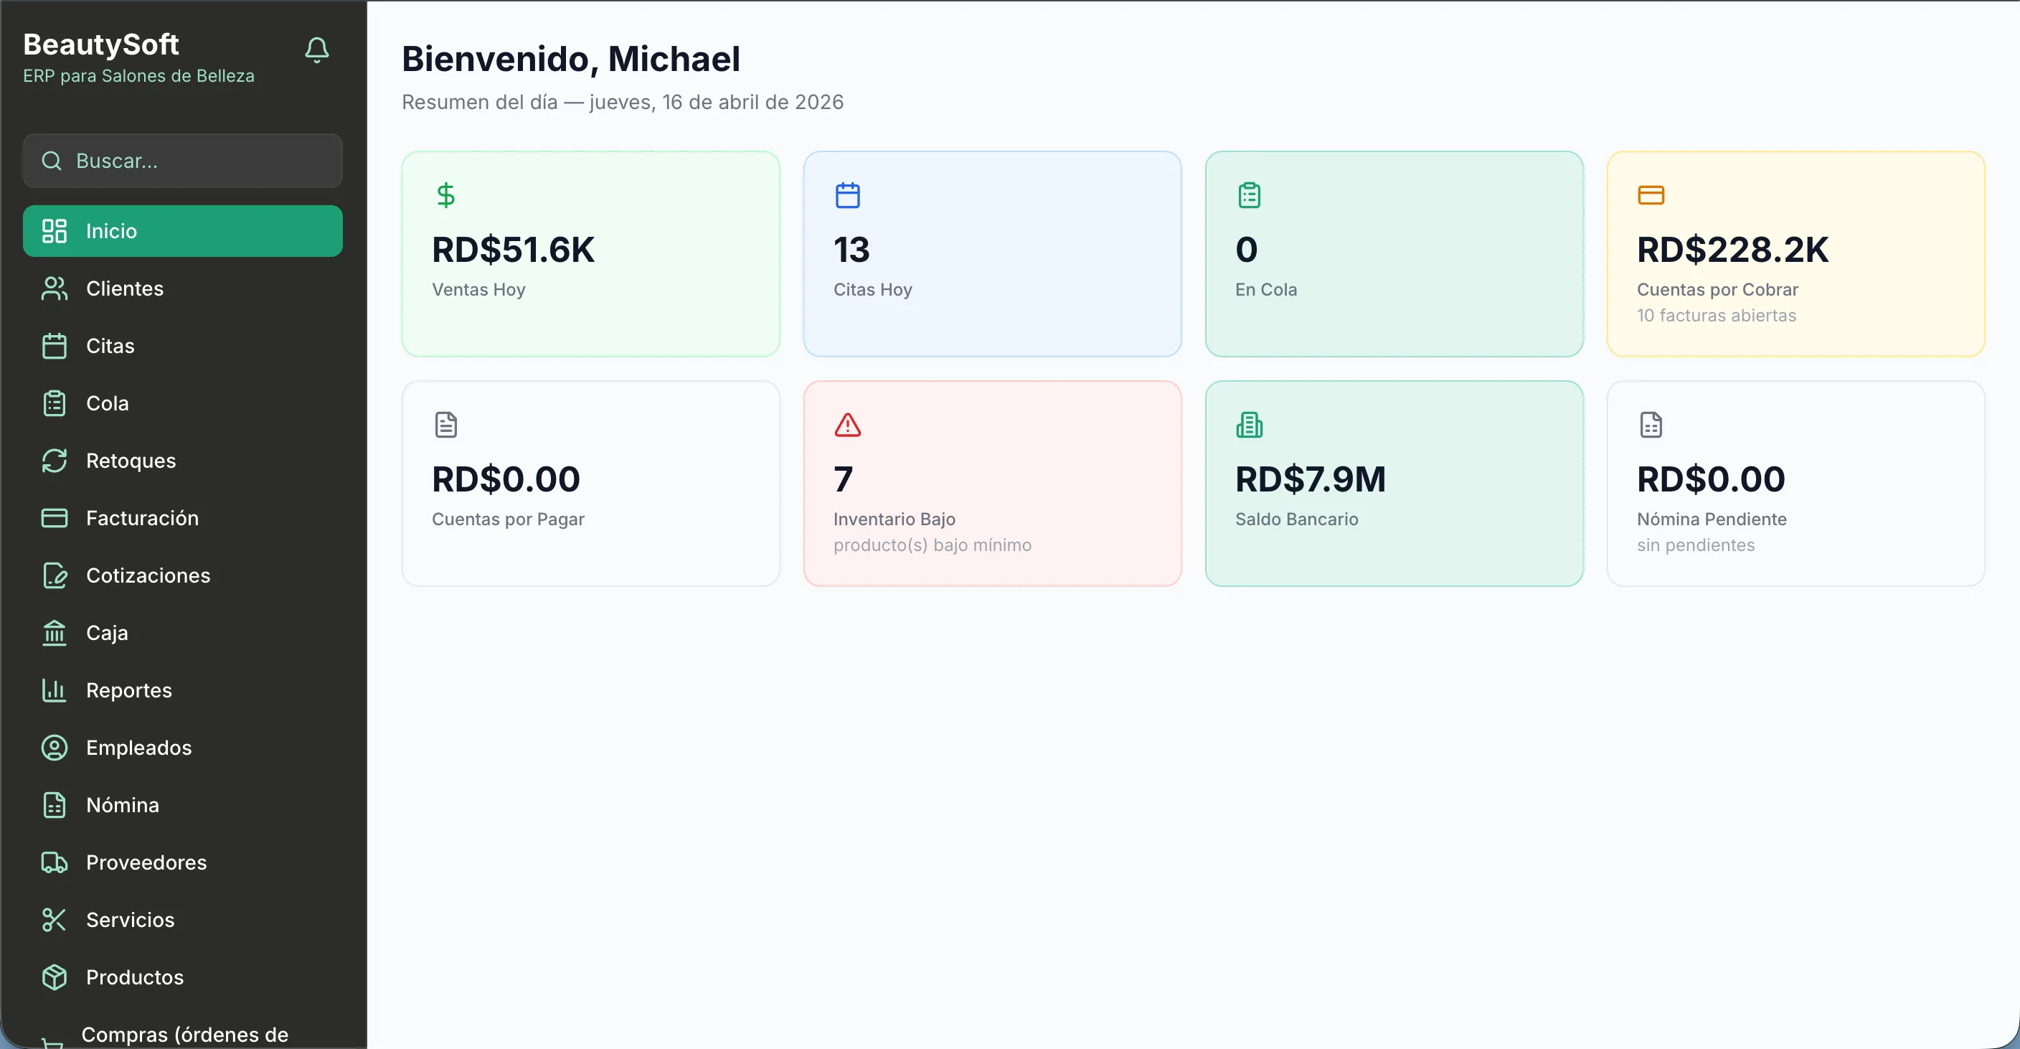
Task: Open the notifications bell
Action: coord(317,50)
